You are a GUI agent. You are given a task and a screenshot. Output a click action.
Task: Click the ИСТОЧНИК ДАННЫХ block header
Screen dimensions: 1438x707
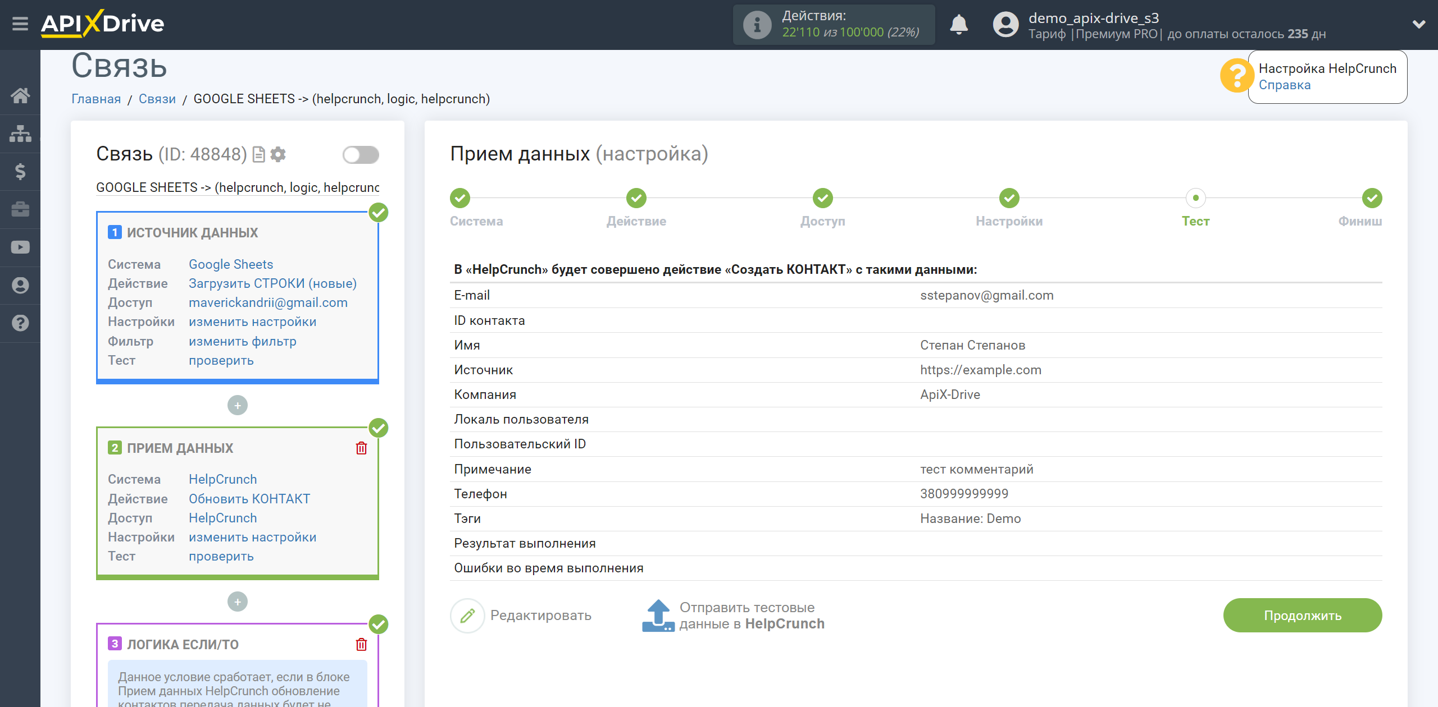pyautogui.click(x=192, y=233)
